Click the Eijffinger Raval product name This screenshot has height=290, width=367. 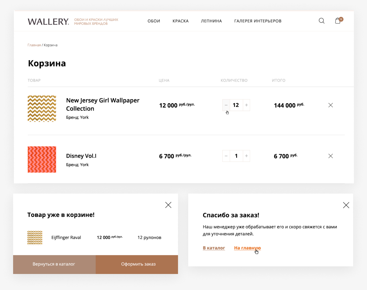click(66, 237)
